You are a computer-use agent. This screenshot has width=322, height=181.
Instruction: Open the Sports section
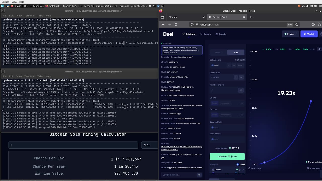pyautogui.click(x=221, y=34)
